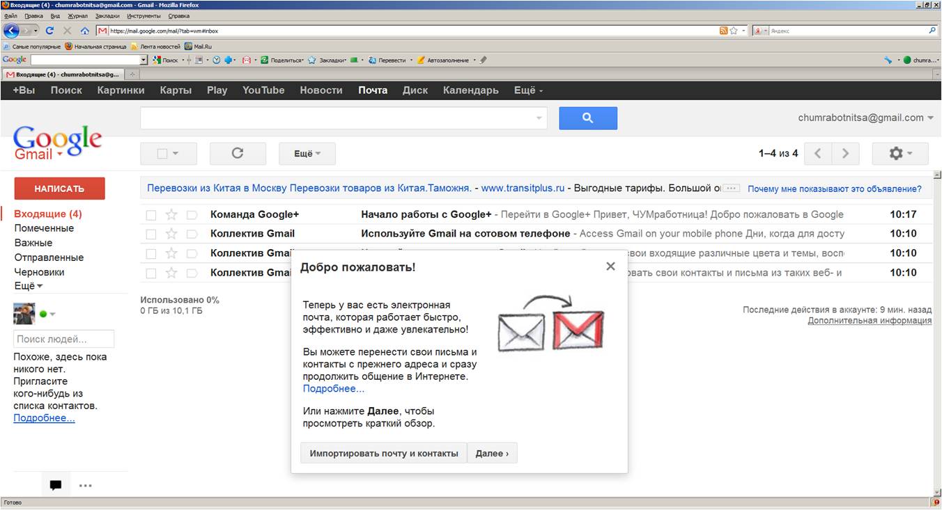Image resolution: width=942 pixels, height=510 pixels.
Task: Open Диск in the Google bar
Action: pos(415,90)
